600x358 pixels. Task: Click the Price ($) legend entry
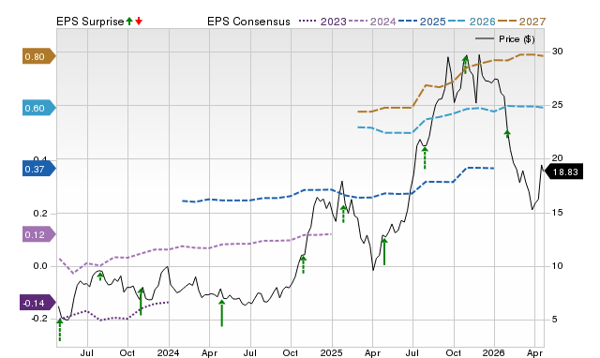(x=505, y=39)
